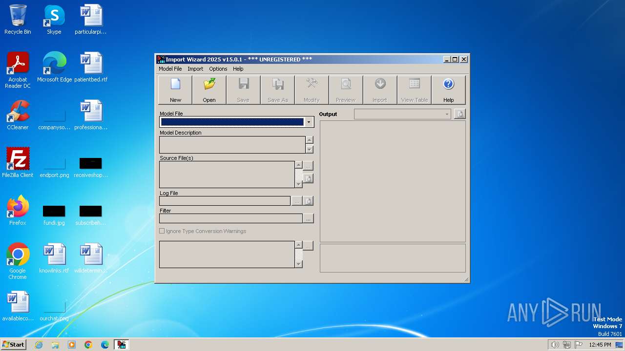Click inside Model Description text box
Image resolution: width=625 pixels, height=351 pixels.
232,145
